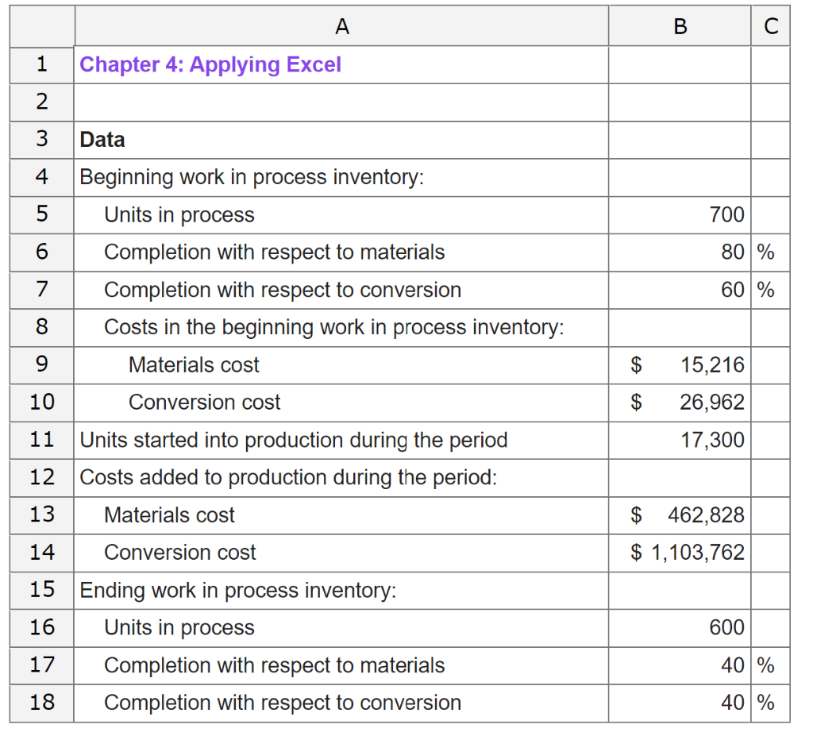Click the Data heading cell

click(x=341, y=140)
